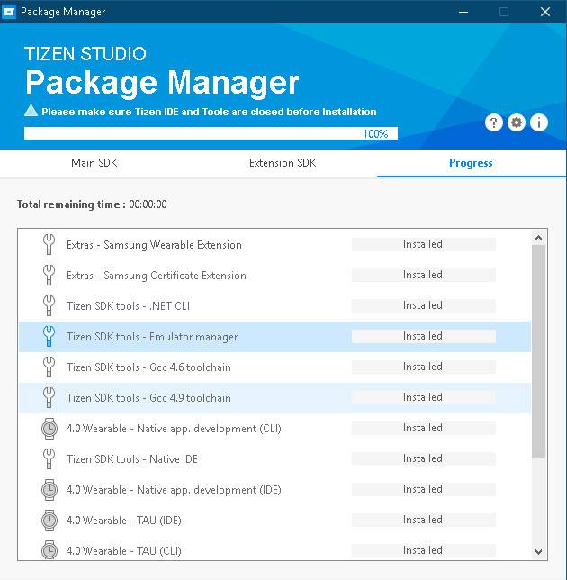Click wrench icon beside Emulator manager
The image size is (567, 580).
49,336
